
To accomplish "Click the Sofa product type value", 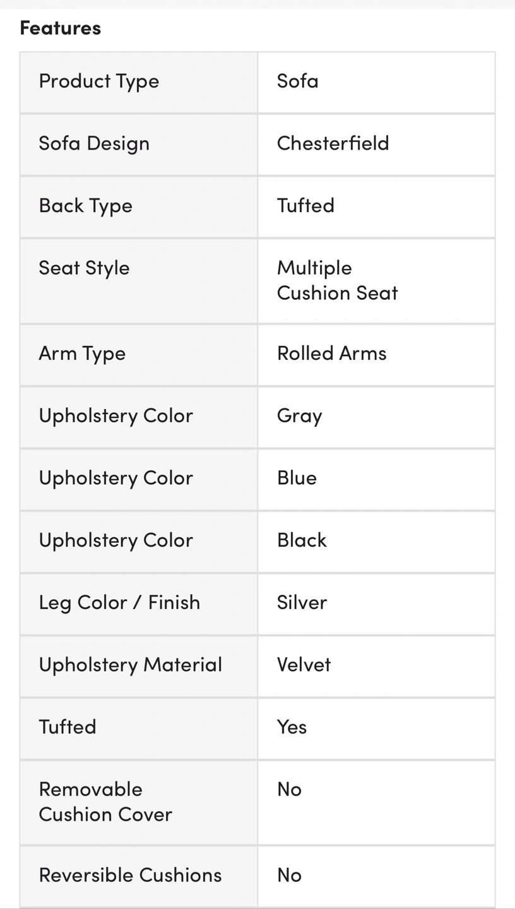I will [297, 81].
